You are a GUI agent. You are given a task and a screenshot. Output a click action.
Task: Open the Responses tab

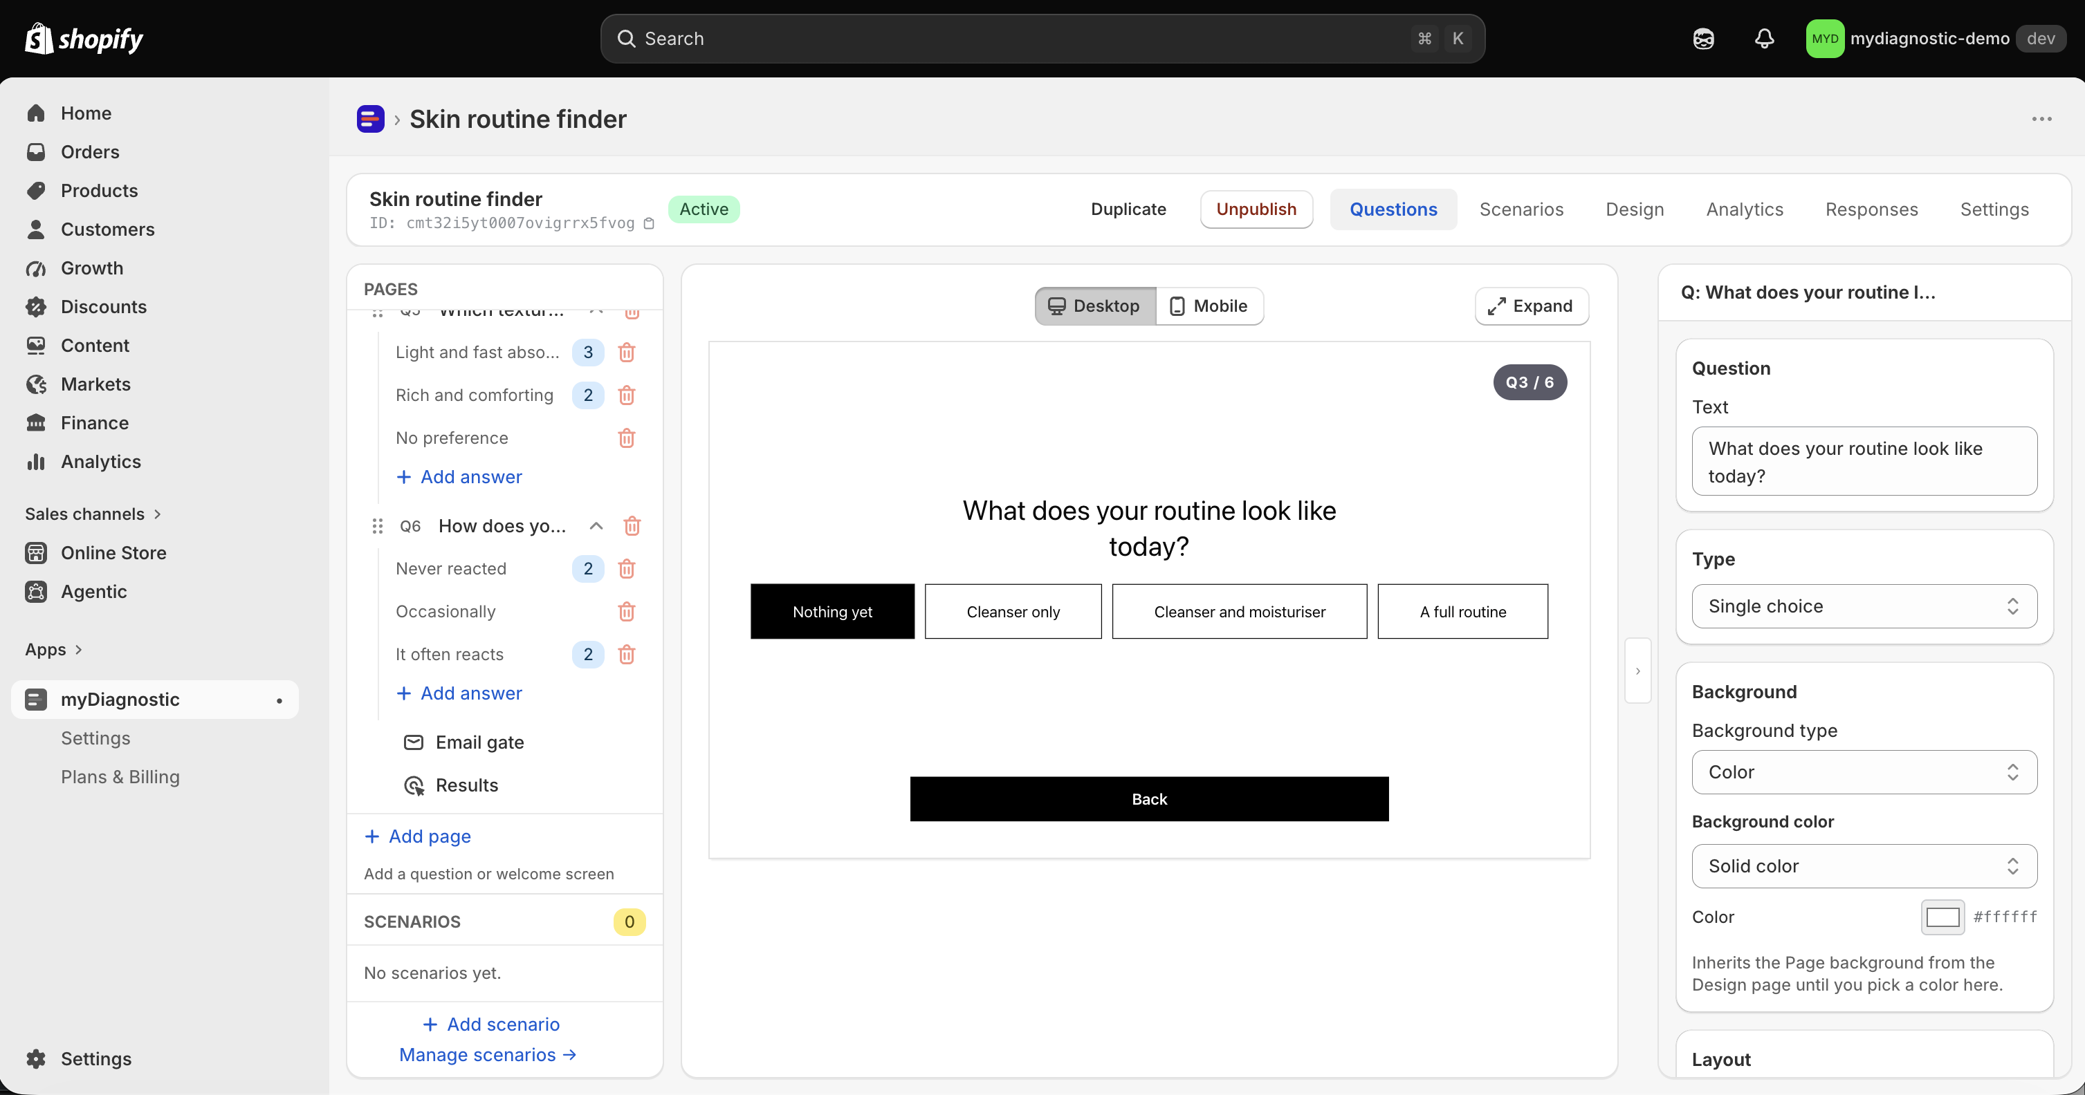click(x=1871, y=209)
